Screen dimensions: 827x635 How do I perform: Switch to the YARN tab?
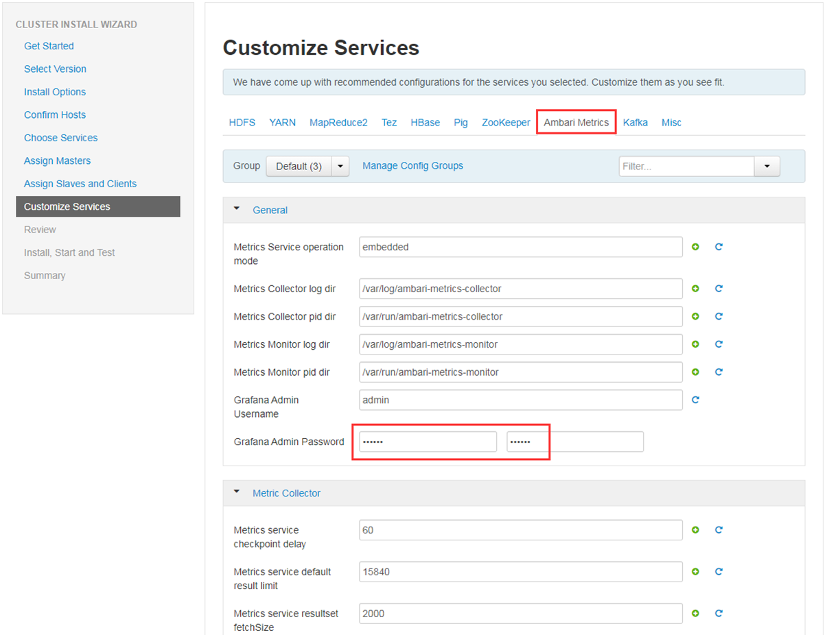click(283, 123)
